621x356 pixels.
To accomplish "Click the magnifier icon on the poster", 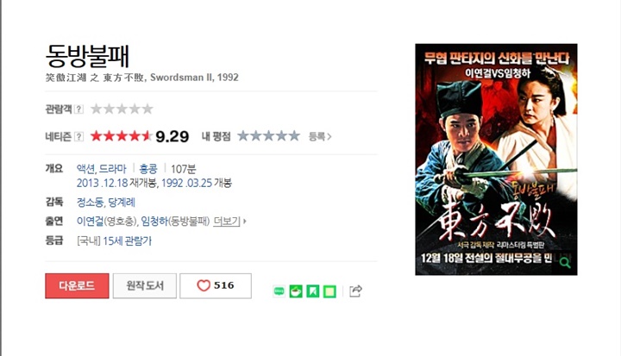I will [x=565, y=262].
